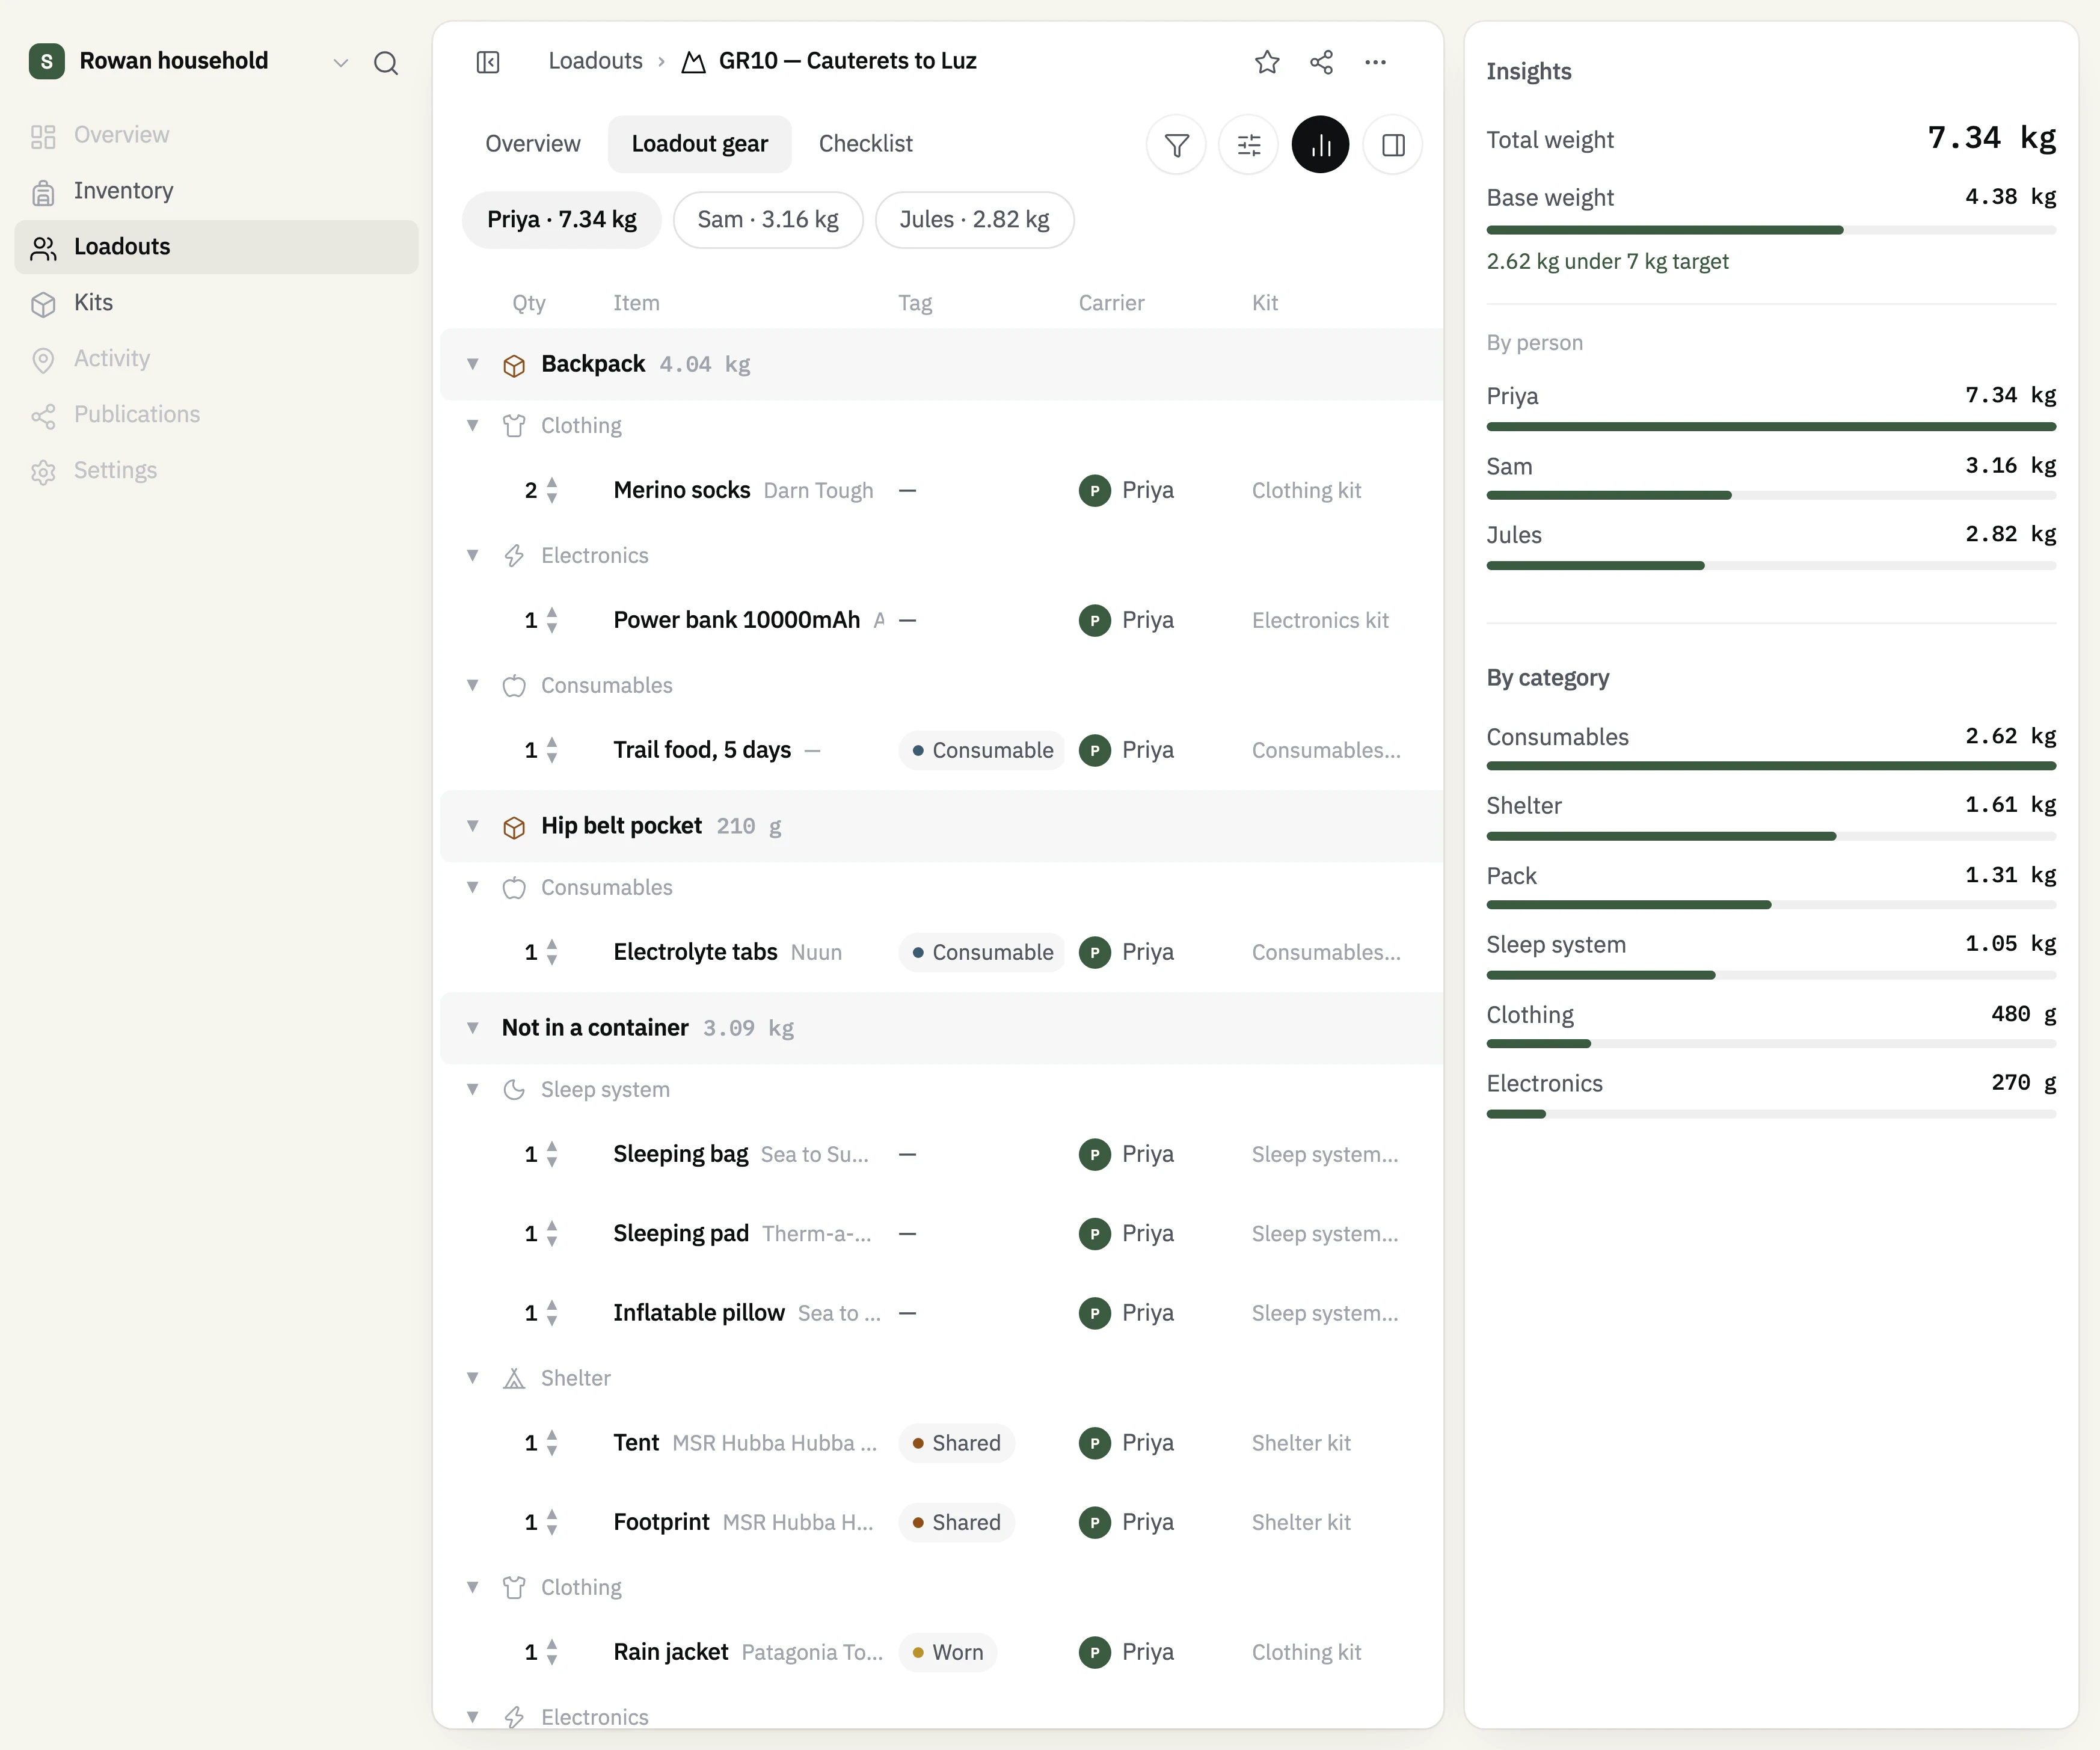
Task: Open Activity in the sidebar
Action: 216,359
